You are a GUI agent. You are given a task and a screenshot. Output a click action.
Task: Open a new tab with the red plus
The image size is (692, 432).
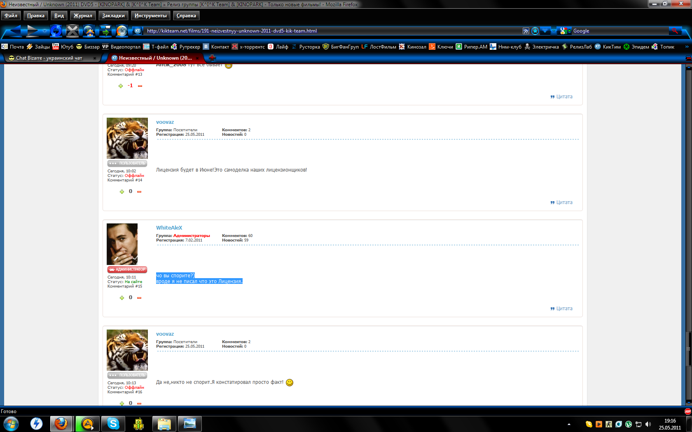(213, 58)
